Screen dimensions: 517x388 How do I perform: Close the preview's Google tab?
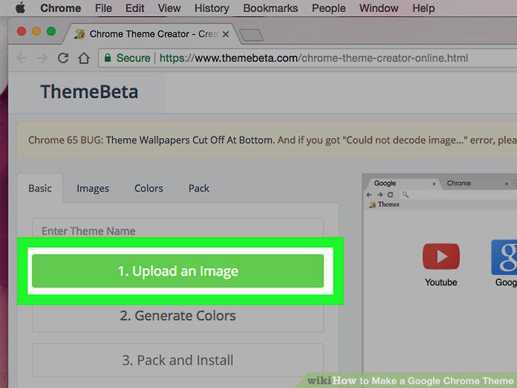(434, 184)
